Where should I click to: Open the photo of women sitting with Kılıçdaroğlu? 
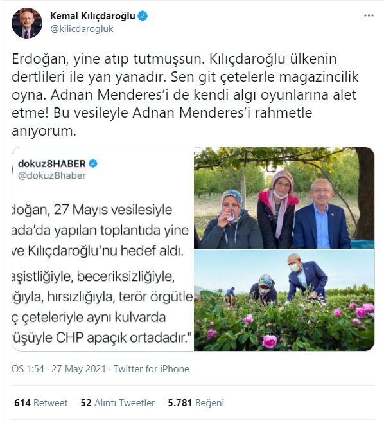[284, 197]
